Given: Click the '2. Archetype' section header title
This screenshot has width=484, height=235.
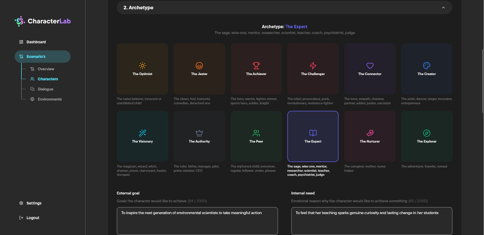Looking at the screenshot, I should [x=138, y=8].
